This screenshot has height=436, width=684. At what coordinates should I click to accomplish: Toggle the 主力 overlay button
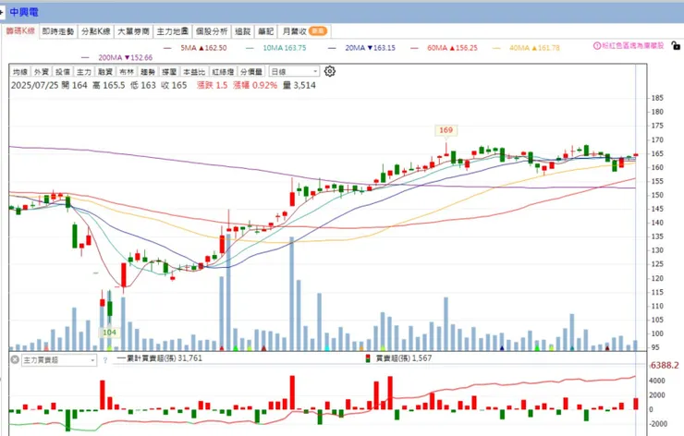84,71
